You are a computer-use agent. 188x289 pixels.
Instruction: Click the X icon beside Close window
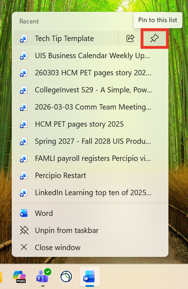pos(24,247)
